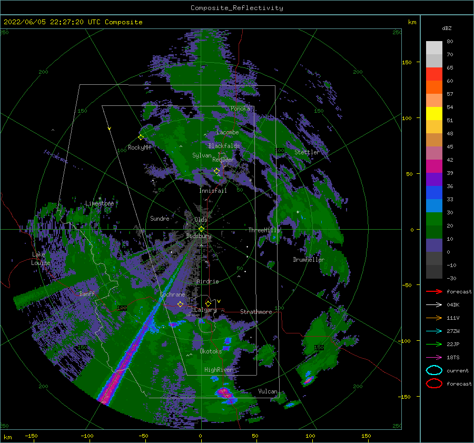This screenshot has height=443, width=474.
Task: Click the red 'forecast' ellipse legend icon
Action: [434, 383]
